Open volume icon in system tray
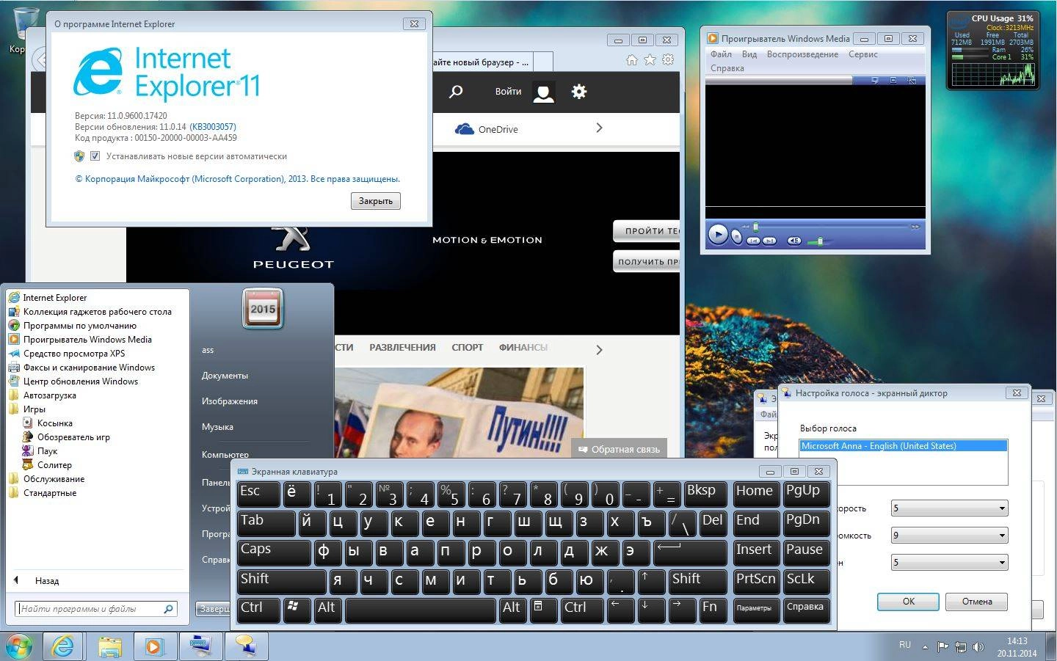The width and height of the screenshot is (1057, 661). (978, 647)
